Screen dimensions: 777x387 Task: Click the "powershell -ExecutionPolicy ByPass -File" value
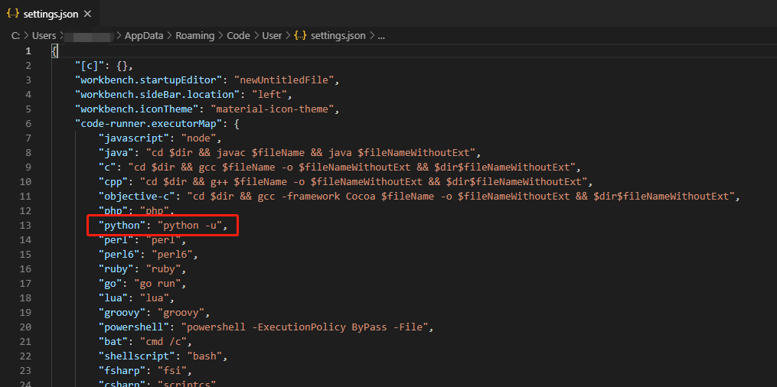pyautogui.click(x=306, y=327)
